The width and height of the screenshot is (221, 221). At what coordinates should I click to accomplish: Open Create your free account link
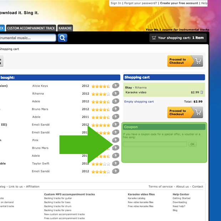179,3
